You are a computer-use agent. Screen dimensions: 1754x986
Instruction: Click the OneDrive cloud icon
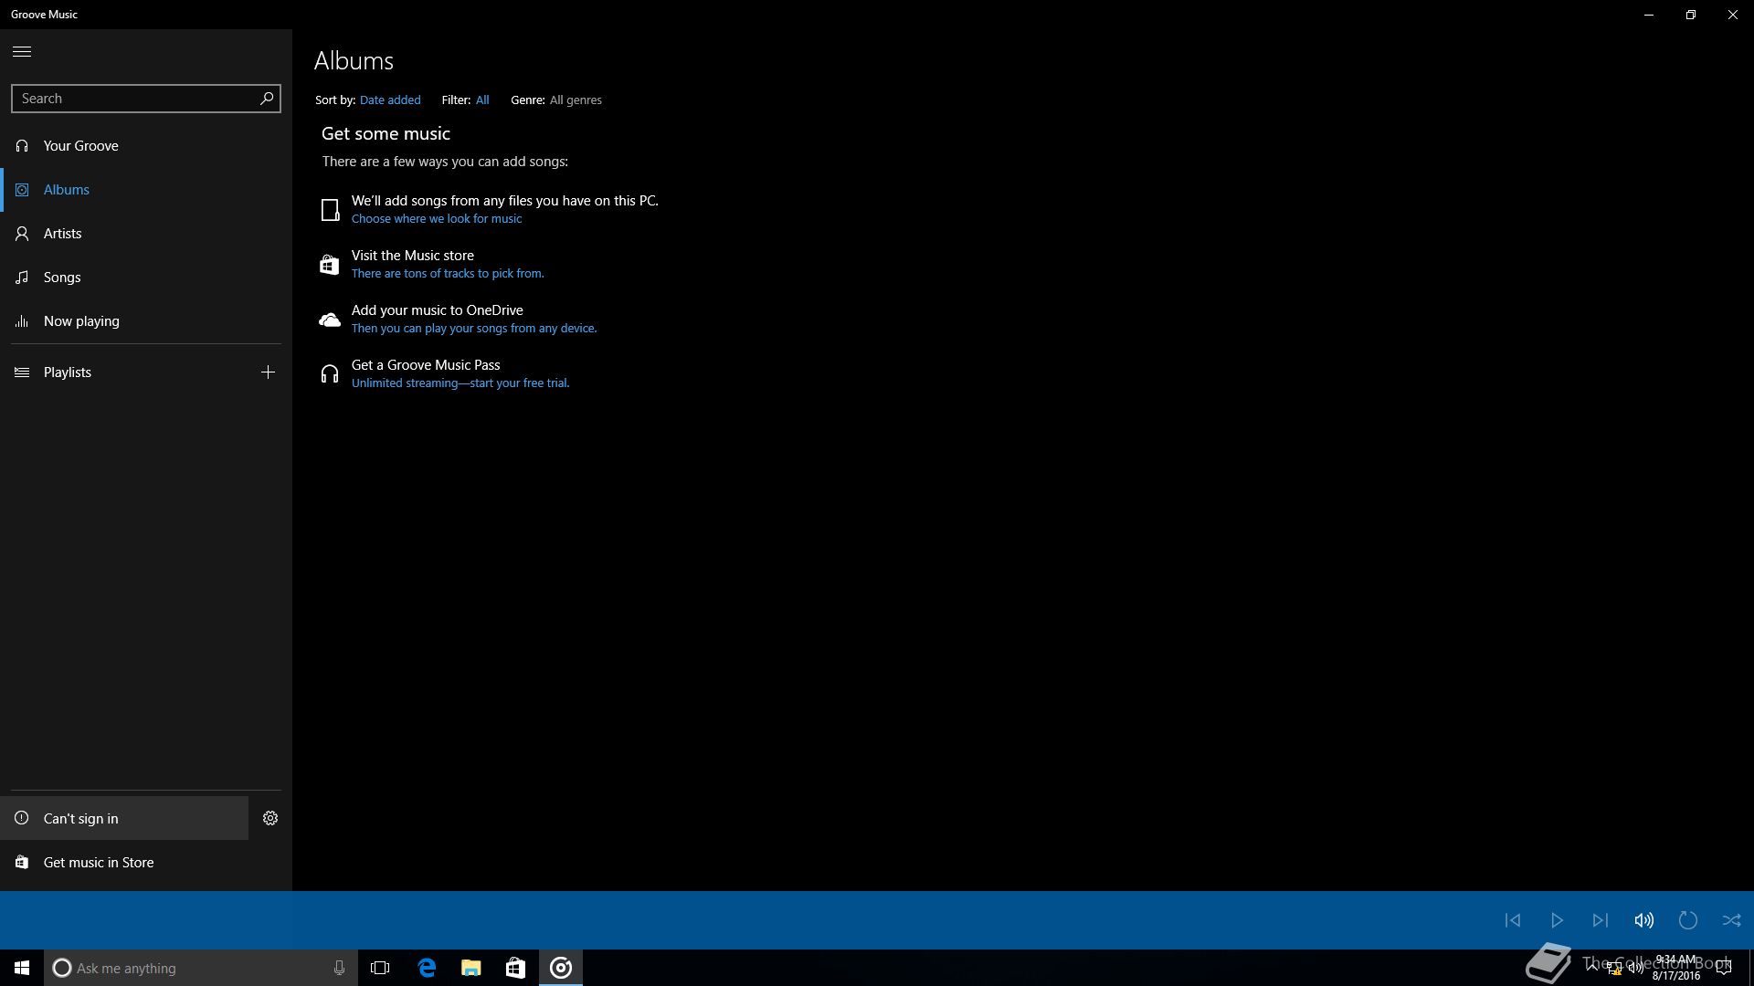point(330,320)
